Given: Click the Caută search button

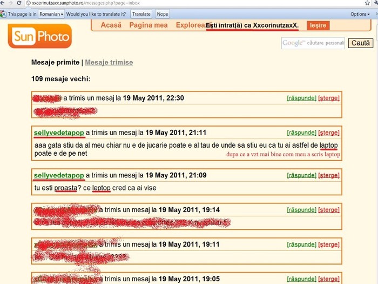Looking at the screenshot, I should [x=360, y=43].
